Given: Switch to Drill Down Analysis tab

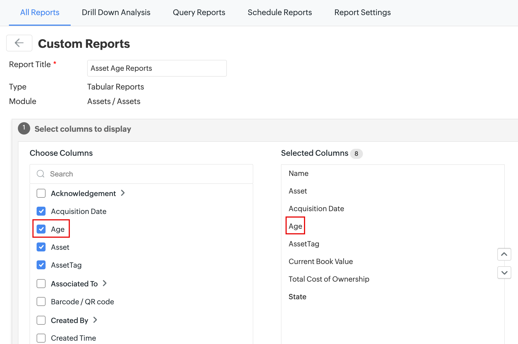Looking at the screenshot, I should [116, 12].
